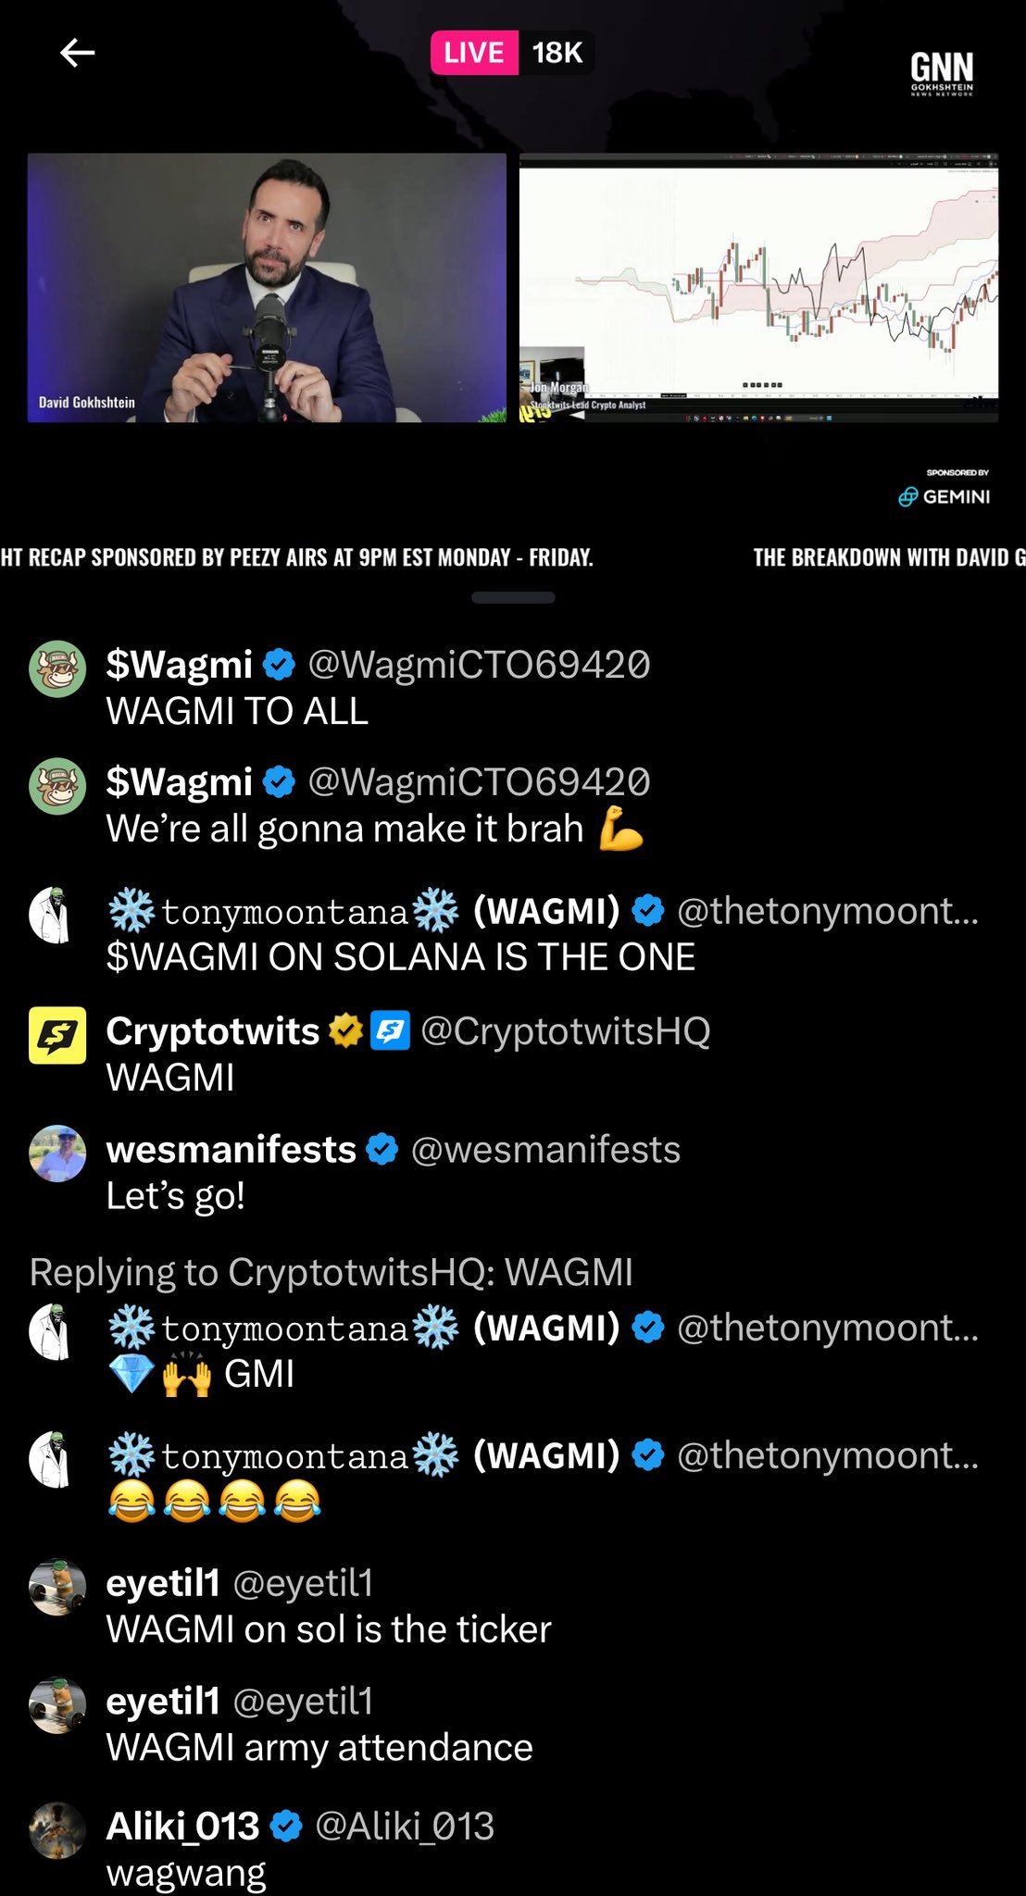This screenshot has width=1026, height=1896.
Task: Tap the LIVE badge indicator
Action: (474, 53)
